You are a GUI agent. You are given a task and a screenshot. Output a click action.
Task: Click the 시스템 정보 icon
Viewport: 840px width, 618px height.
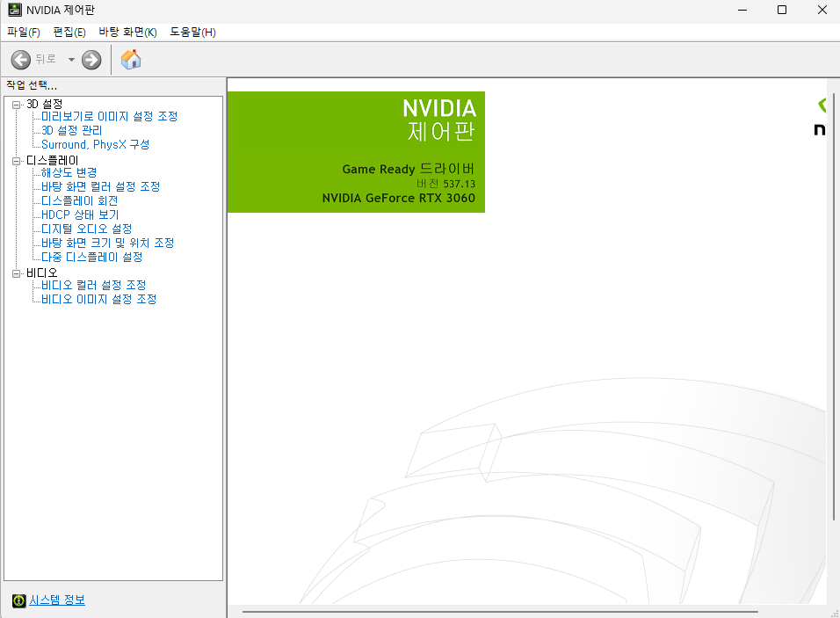coord(18,600)
